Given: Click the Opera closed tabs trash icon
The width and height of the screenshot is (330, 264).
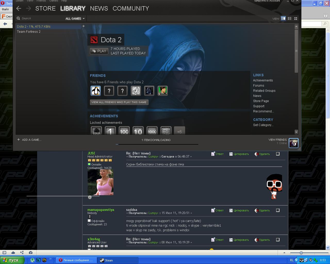Looking at the screenshot, I should tap(326, 16).
